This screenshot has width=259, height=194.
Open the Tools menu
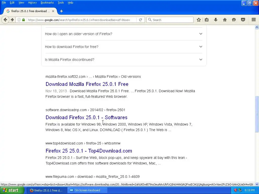[61, 3]
